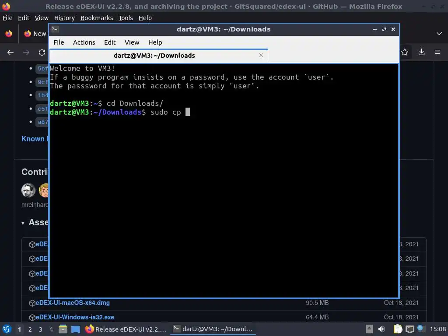The image size is (448, 336).
Task: Open the update notification tray icon
Action: (x=420, y=328)
